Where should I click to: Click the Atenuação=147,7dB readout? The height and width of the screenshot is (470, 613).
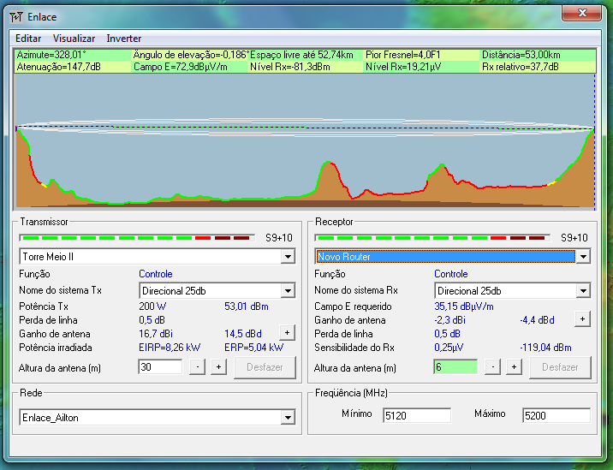(x=58, y=67)
